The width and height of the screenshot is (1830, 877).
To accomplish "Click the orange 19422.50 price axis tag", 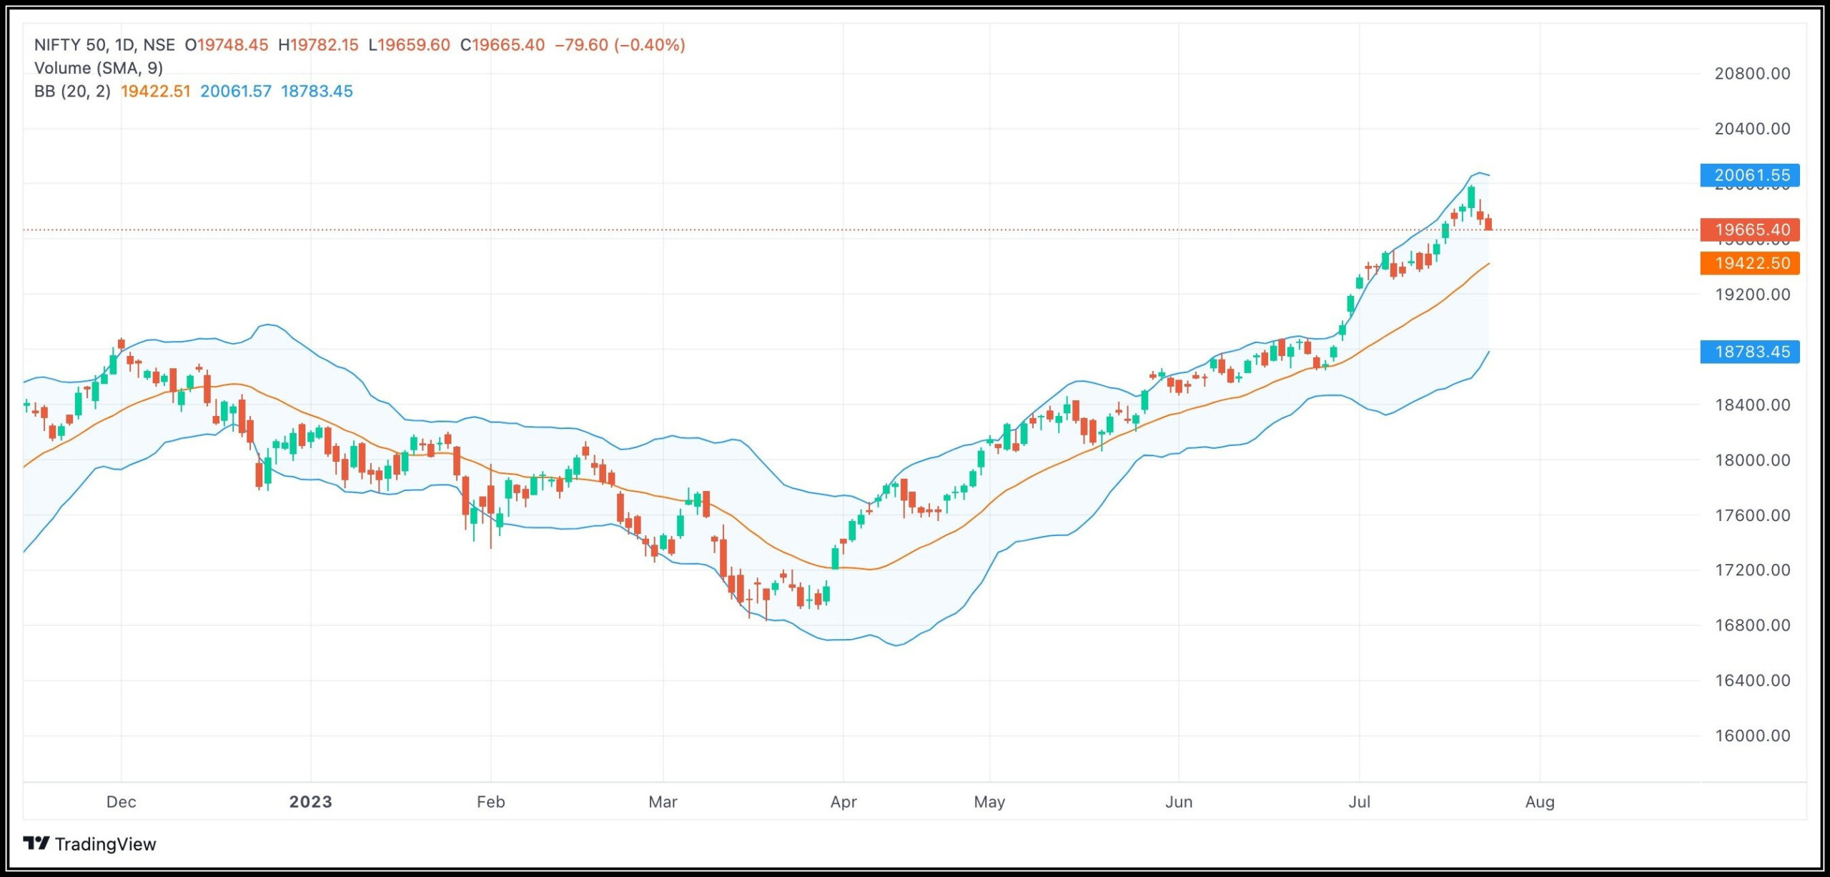I will (1750, 263).
